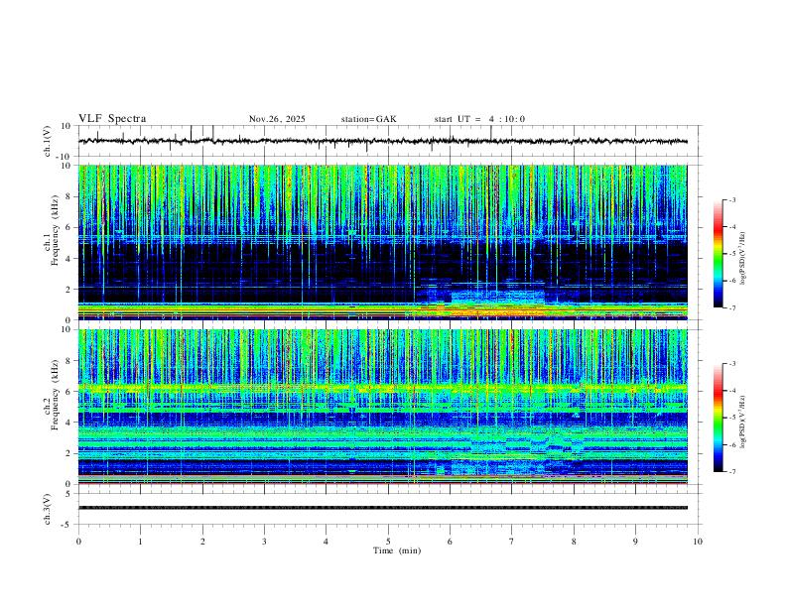Click the 'Nov.26, 2025' date label

(x=277, y=119)
